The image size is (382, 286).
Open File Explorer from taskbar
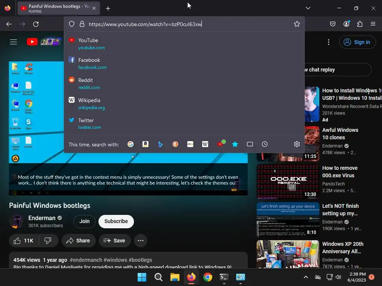pos(175,277)
